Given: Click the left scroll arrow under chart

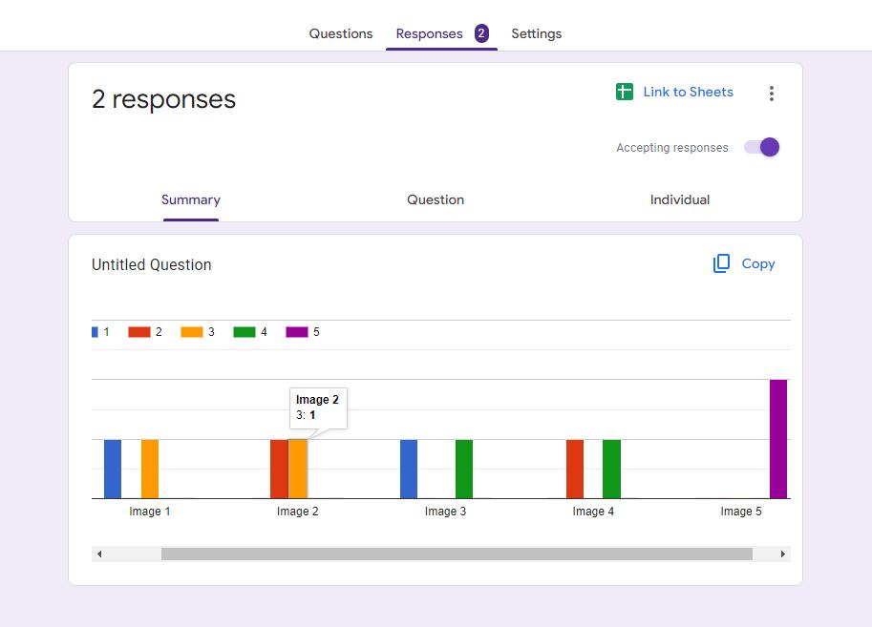Looking at the screenshot, I should pyautogui.click(x=99, y=554).
